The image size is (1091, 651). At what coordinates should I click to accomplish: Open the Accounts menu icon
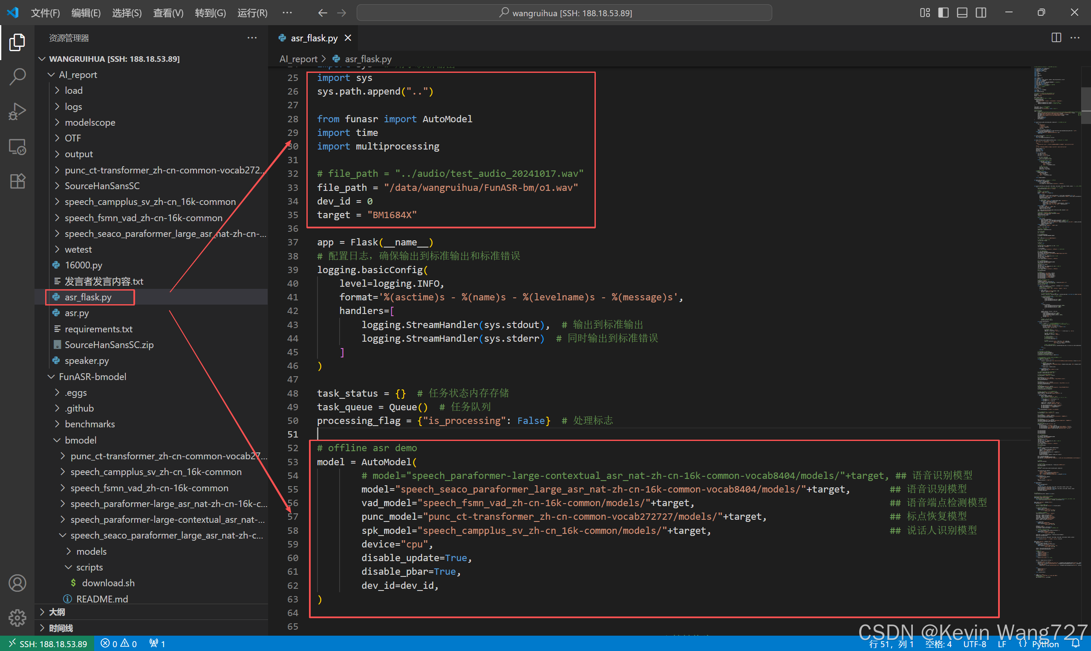coord(17,583)
